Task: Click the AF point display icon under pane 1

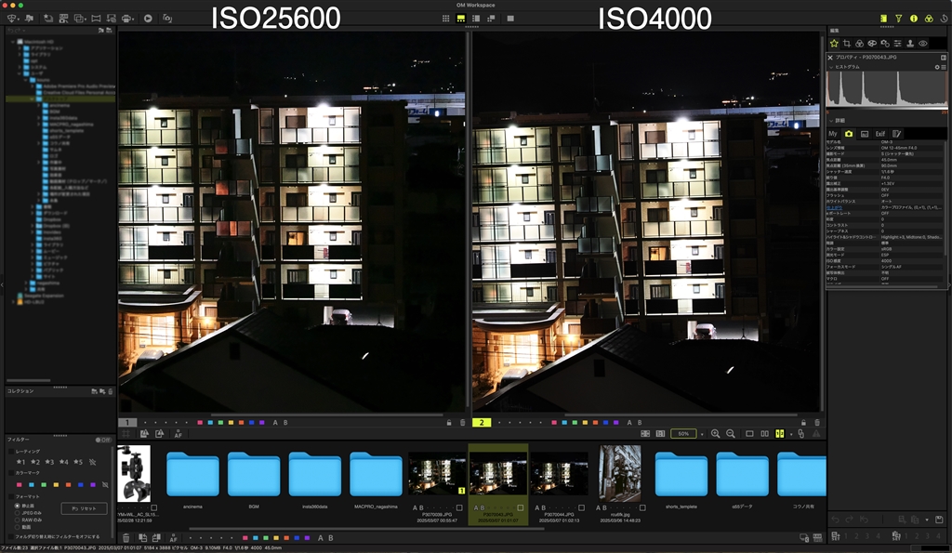Action: click(x=178, y=434)
